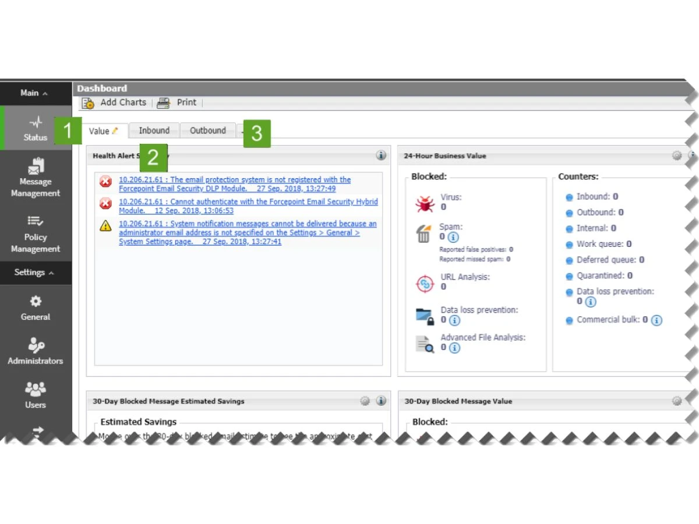Open the Users settings page

[36, 395]
